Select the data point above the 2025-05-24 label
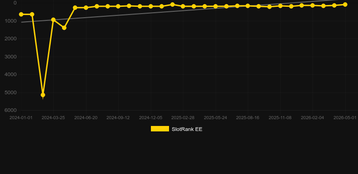 pyautogui.click(x=215, y=6)
